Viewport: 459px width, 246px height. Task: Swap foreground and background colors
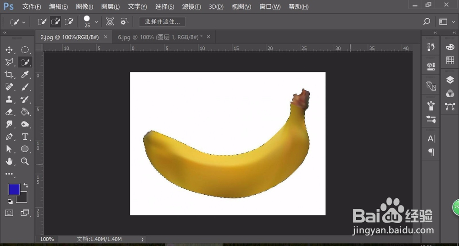point(26,185)
